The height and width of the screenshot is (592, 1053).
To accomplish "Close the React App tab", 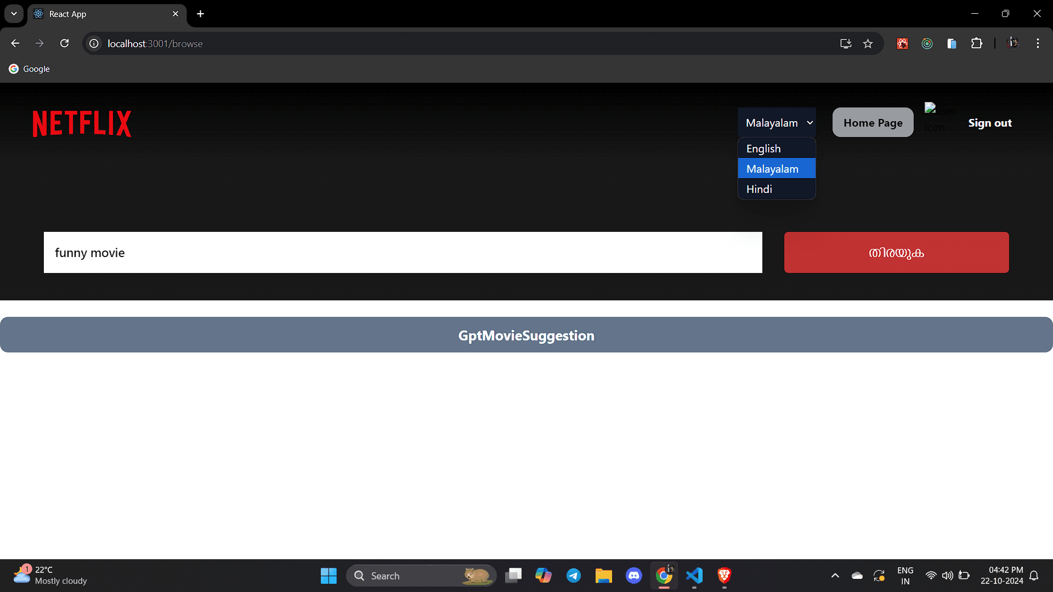I will click(x=175, y=14).
